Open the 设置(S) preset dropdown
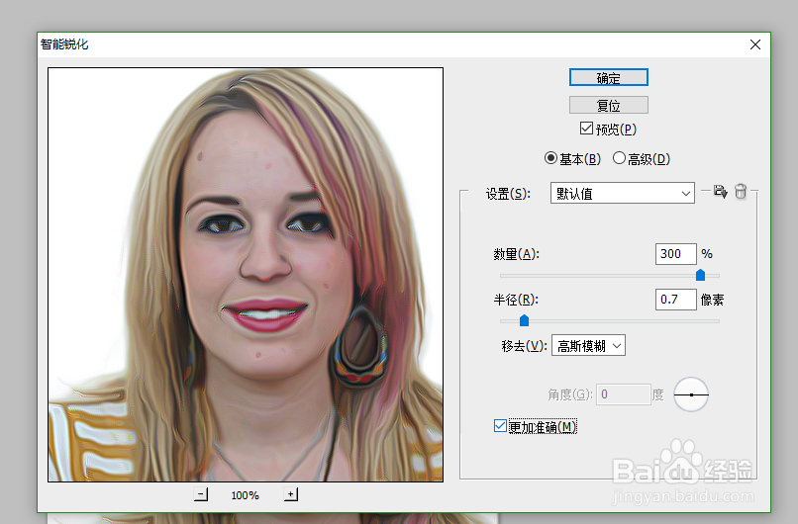The width and height of the screenshot is (798, 524). (x=623, y=193)
